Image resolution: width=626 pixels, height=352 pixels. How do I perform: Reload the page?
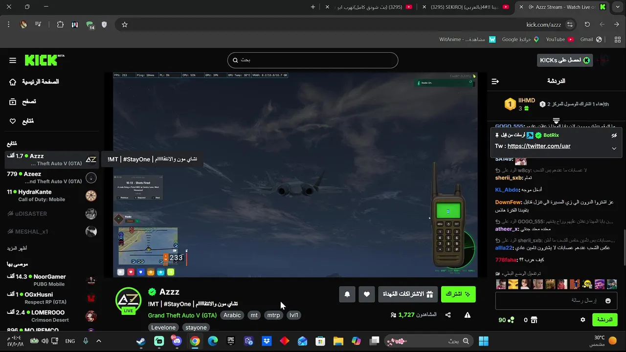pos(587,24)
